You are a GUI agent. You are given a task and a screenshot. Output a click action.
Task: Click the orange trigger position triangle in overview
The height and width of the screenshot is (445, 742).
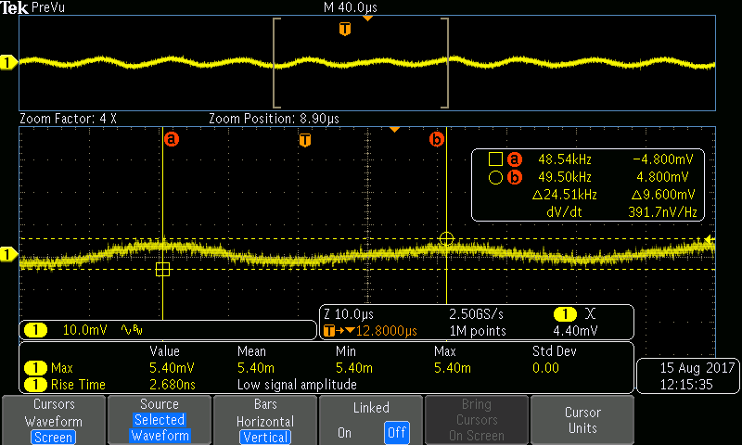click(x=367, y=19)
